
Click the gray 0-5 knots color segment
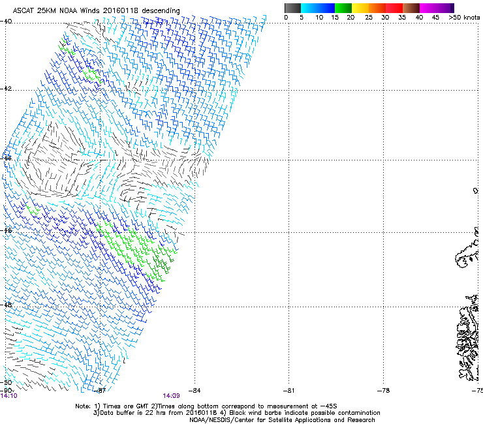(293, 8)
